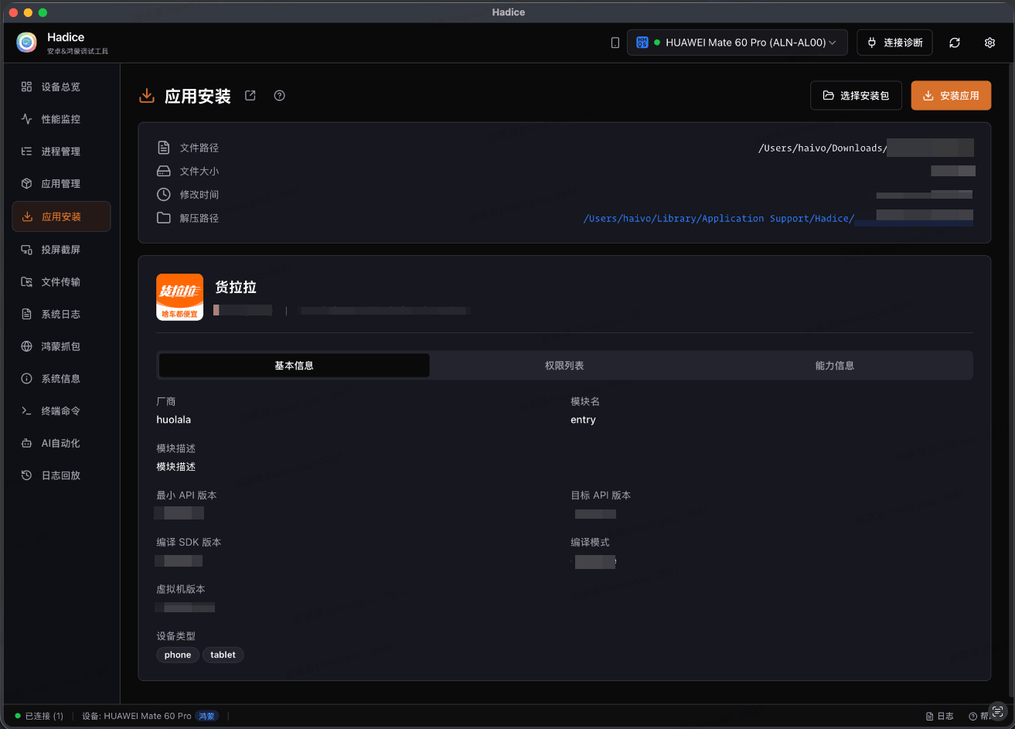Open 设备总览 in the sidebar
Image resolution: width=1015 pixels, height=729 pixels.
[x=61, y=87]
